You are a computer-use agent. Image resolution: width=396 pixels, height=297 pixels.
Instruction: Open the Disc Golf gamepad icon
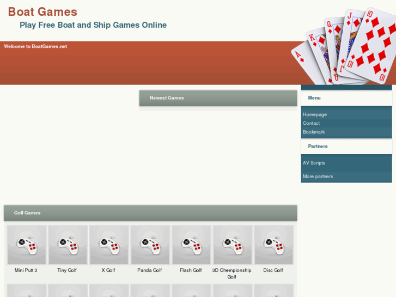273,245
